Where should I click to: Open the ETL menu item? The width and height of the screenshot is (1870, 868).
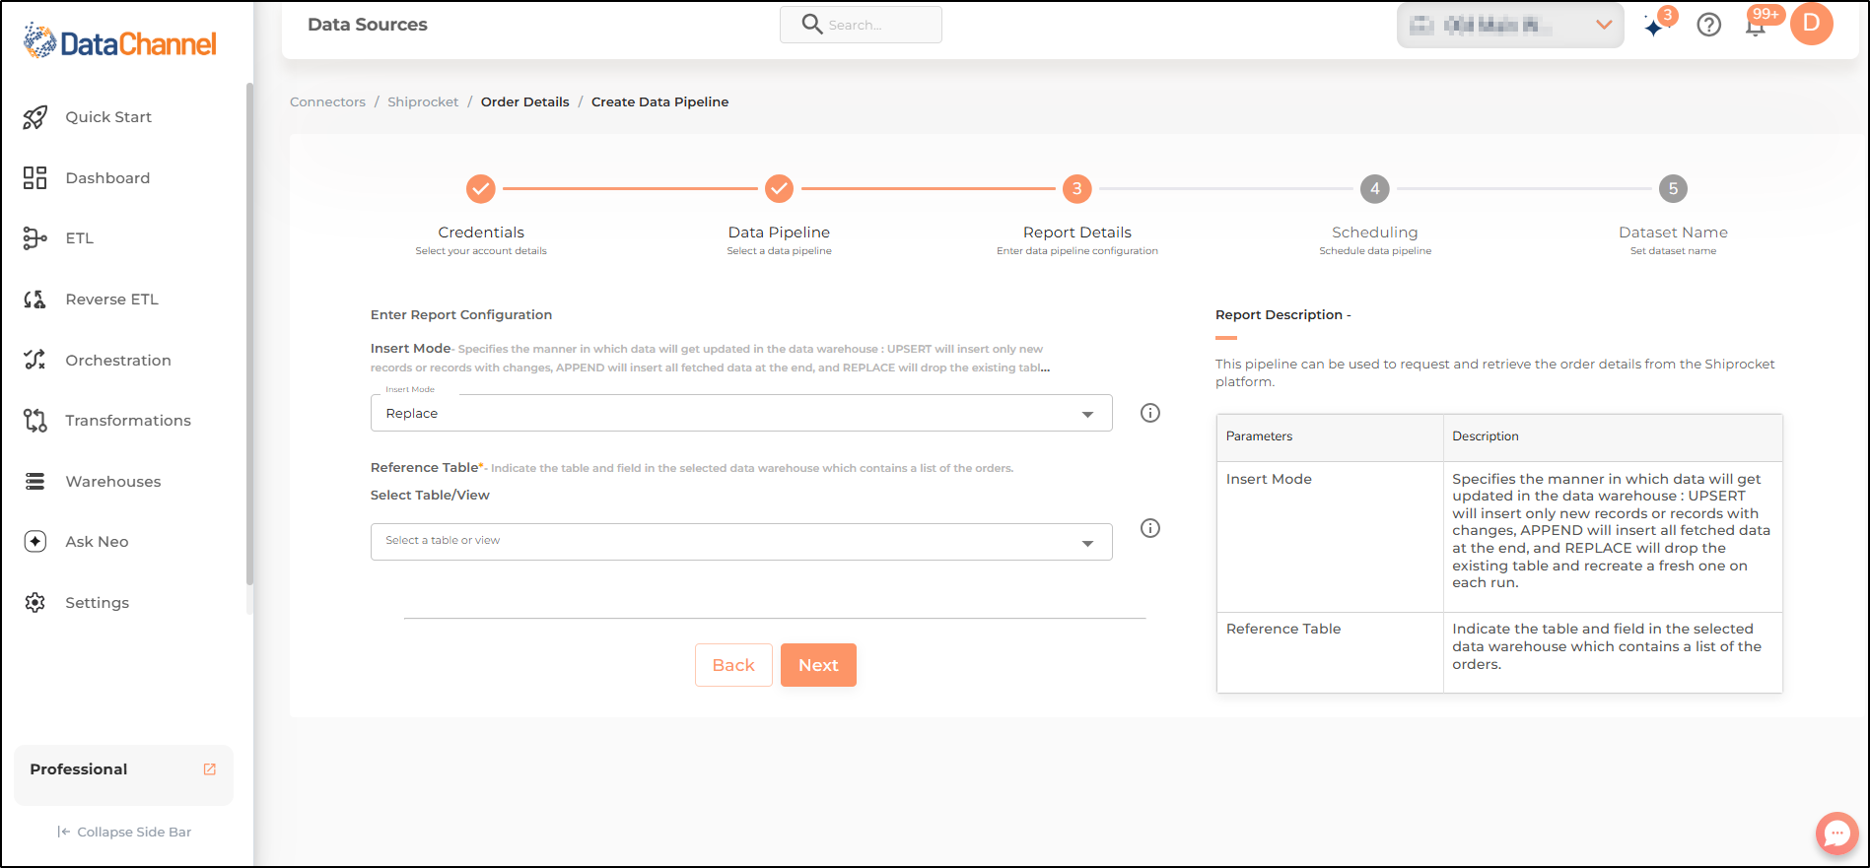(x=80, y=238)
